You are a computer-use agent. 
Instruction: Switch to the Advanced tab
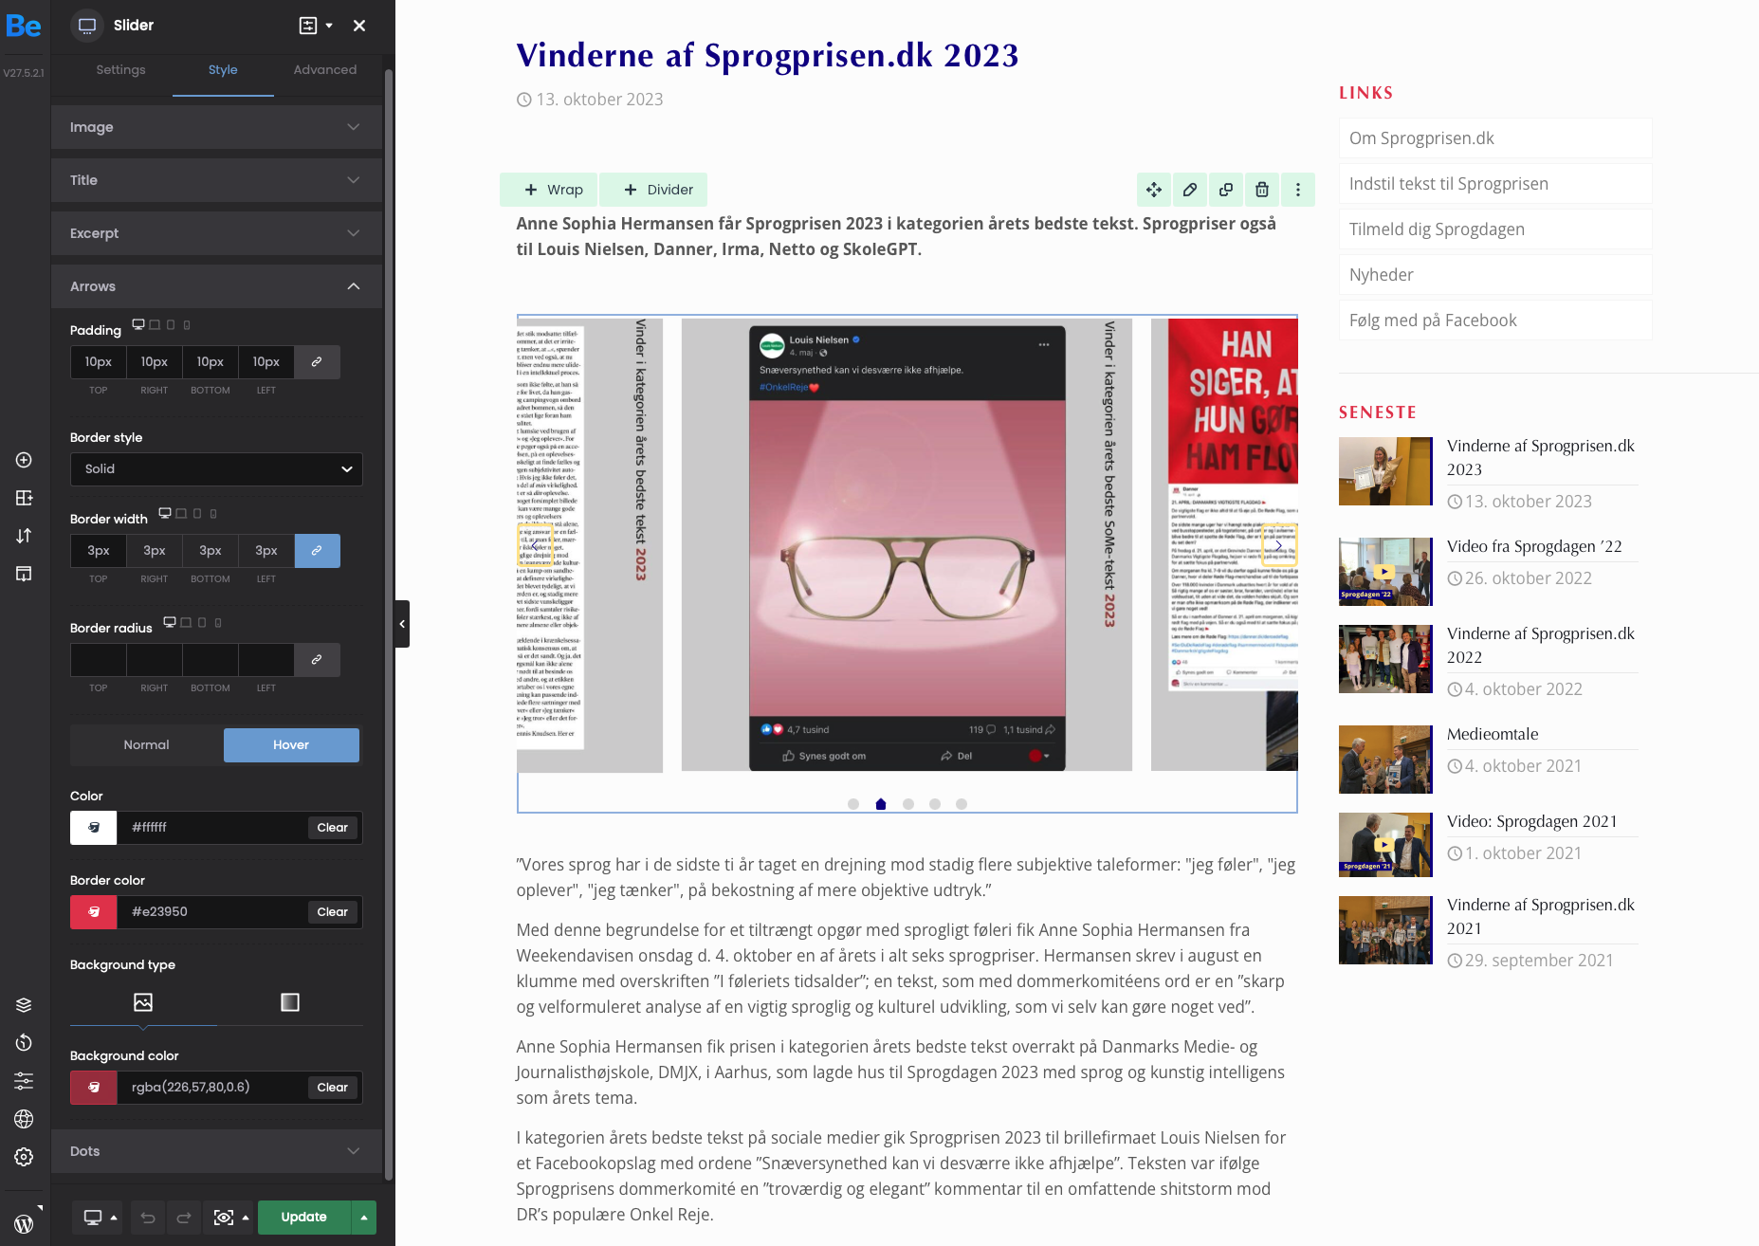click(325, 70)
